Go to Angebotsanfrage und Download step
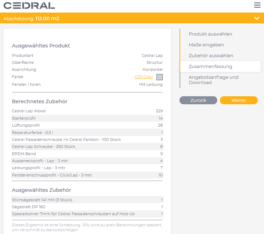 [213, 80]
